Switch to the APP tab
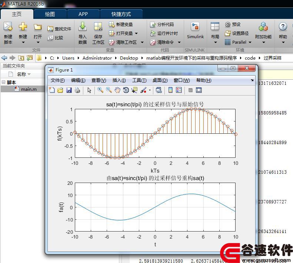Image resolution: width=293 pixels, height=263 pixels. (83, 14)
